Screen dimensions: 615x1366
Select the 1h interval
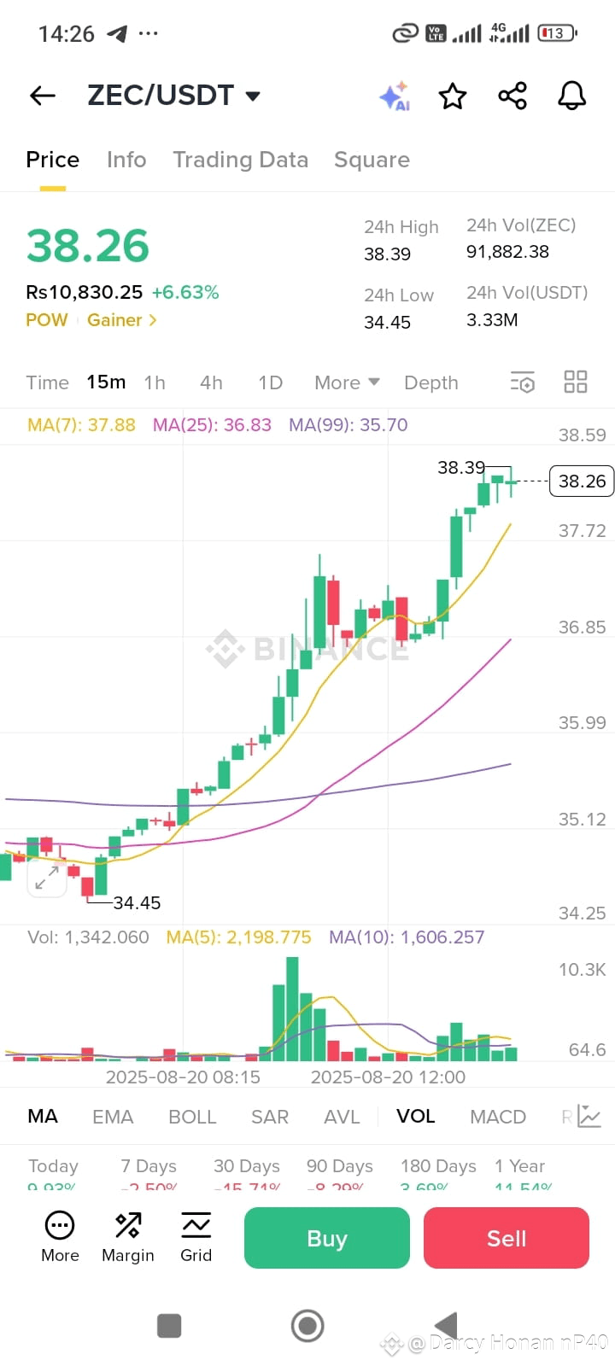coord(155,382)
